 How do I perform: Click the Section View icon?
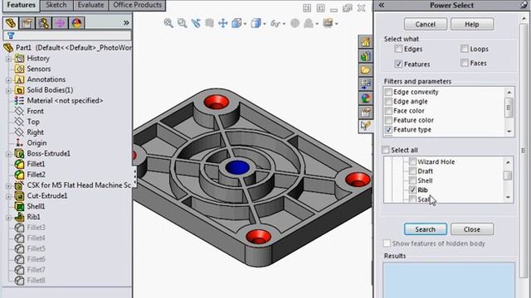pyautogui.click(x=209, y=23)
